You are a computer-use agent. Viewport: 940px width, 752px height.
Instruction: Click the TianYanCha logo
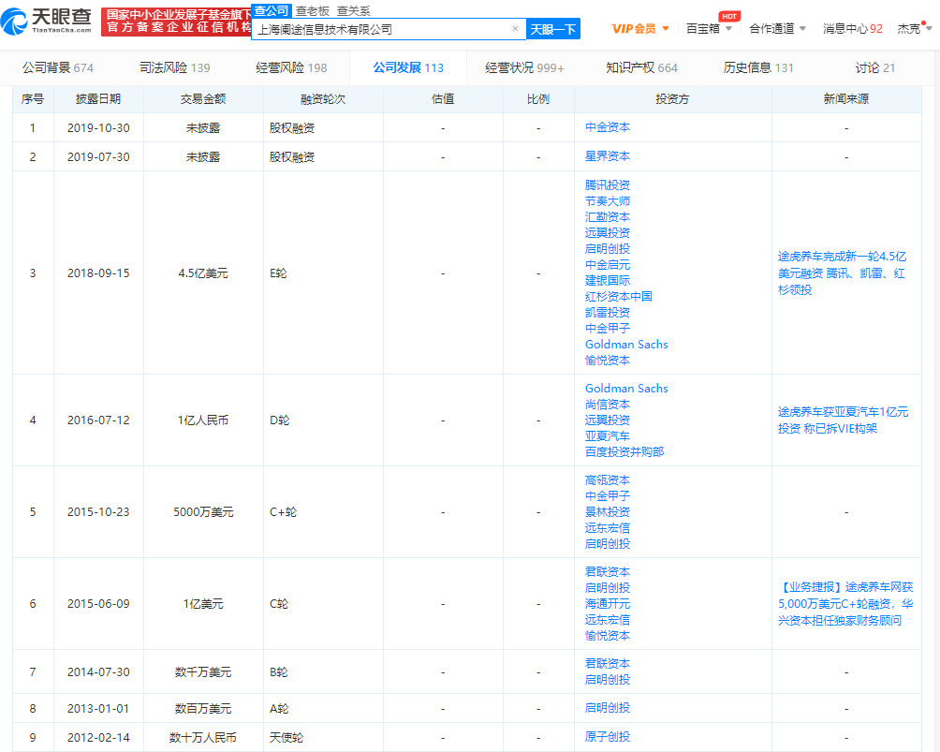(47, 21)
